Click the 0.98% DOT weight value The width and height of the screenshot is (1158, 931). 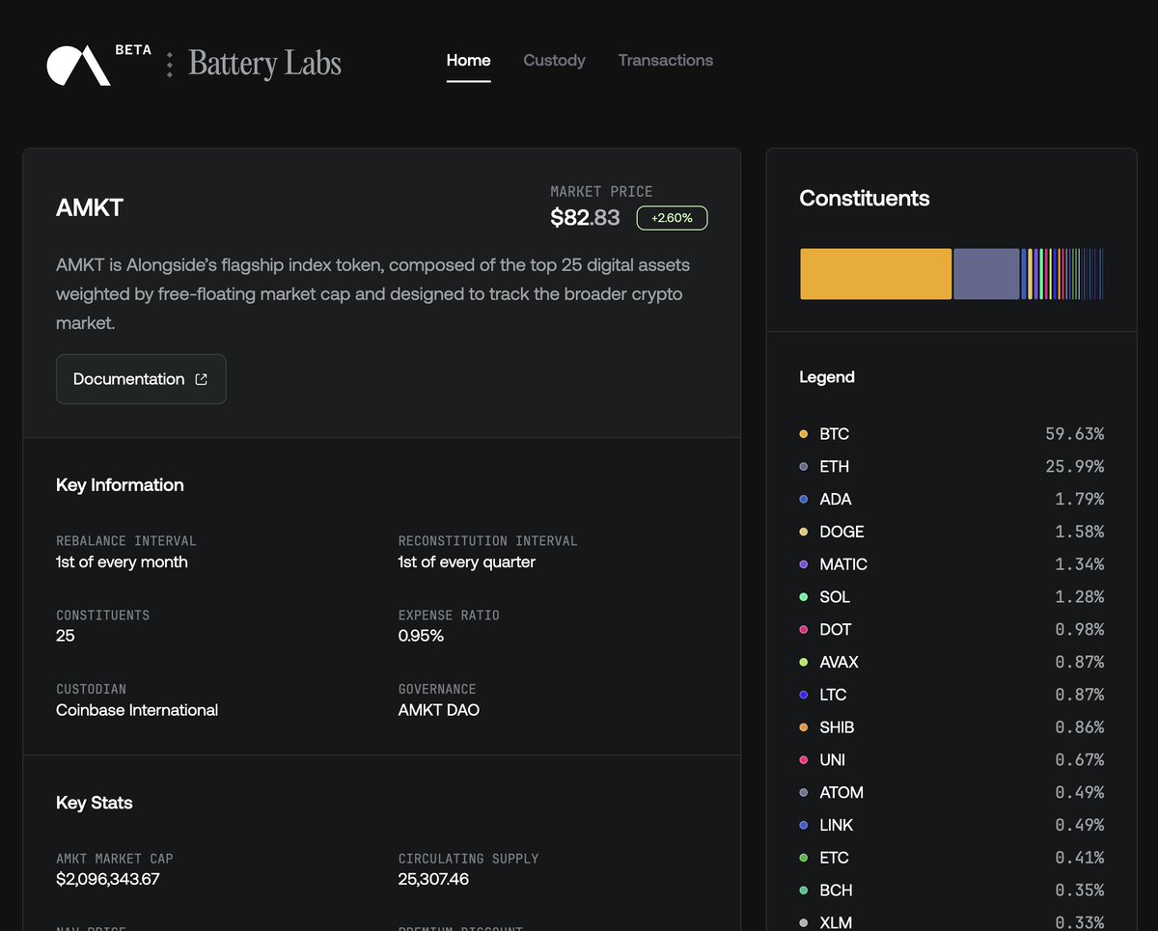pos(1079,630)
